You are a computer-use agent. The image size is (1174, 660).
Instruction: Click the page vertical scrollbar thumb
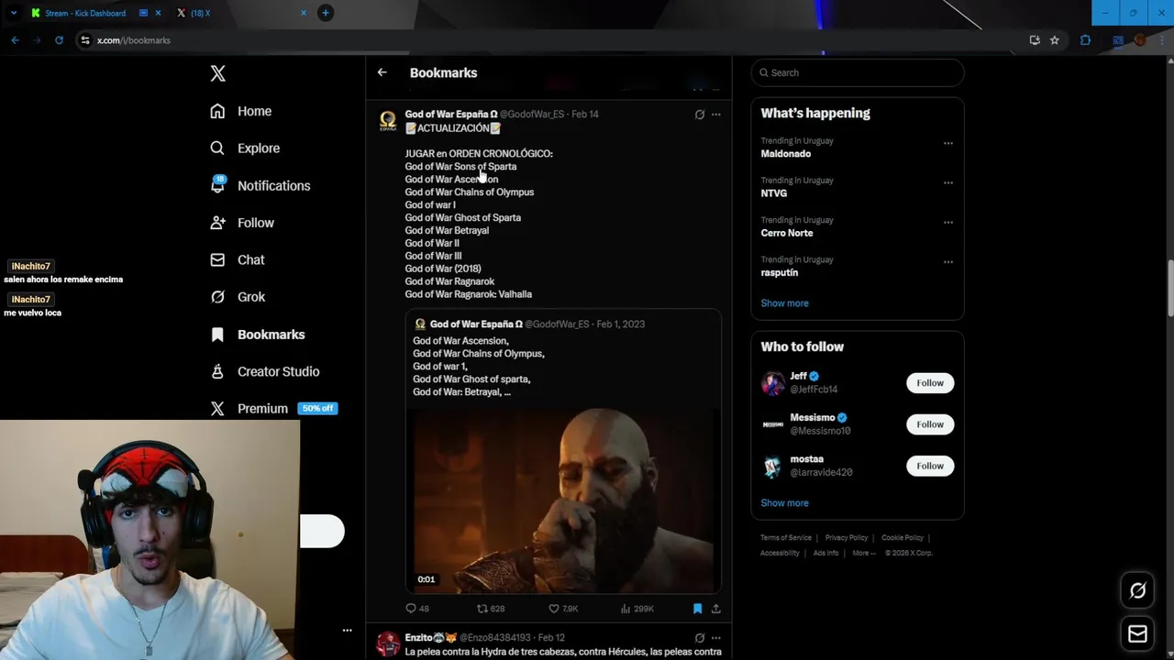coord(1169,289)
